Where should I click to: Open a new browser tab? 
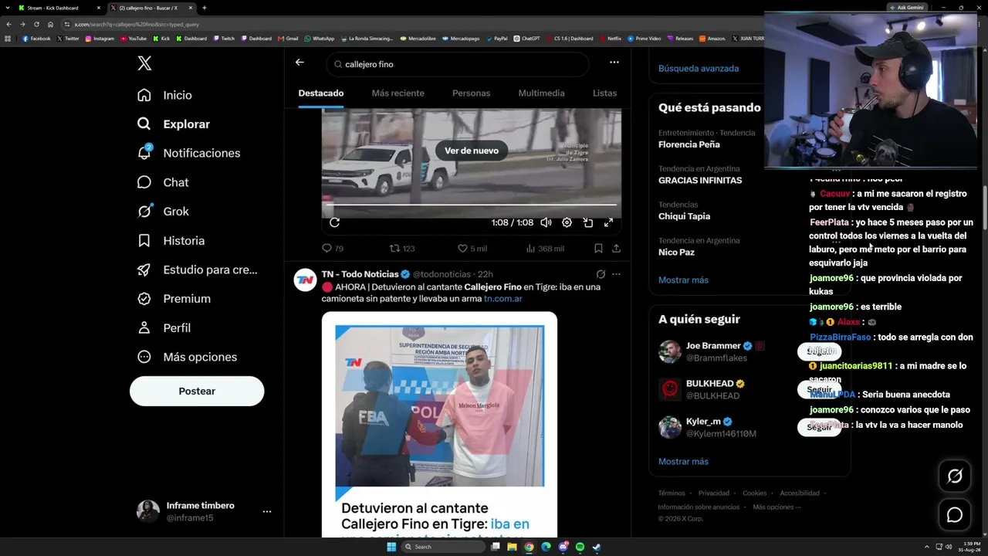204,8
